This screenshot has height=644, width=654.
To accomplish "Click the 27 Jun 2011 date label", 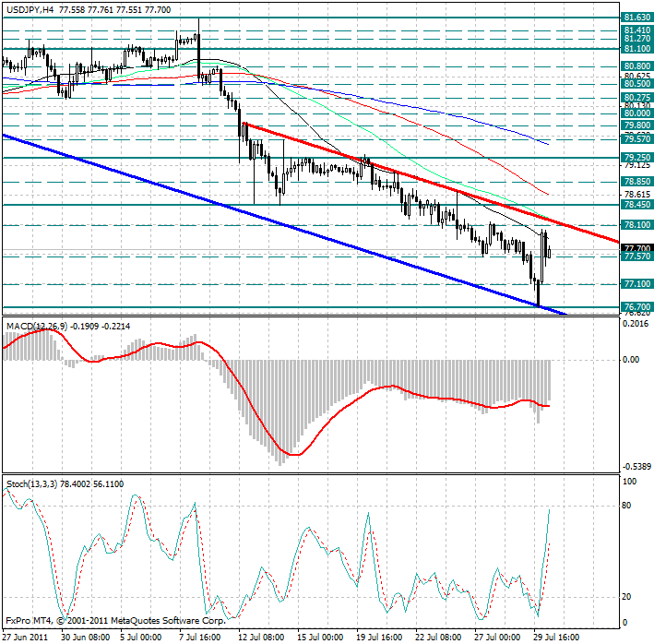I will pyautogui.click(x=26, y=637).
